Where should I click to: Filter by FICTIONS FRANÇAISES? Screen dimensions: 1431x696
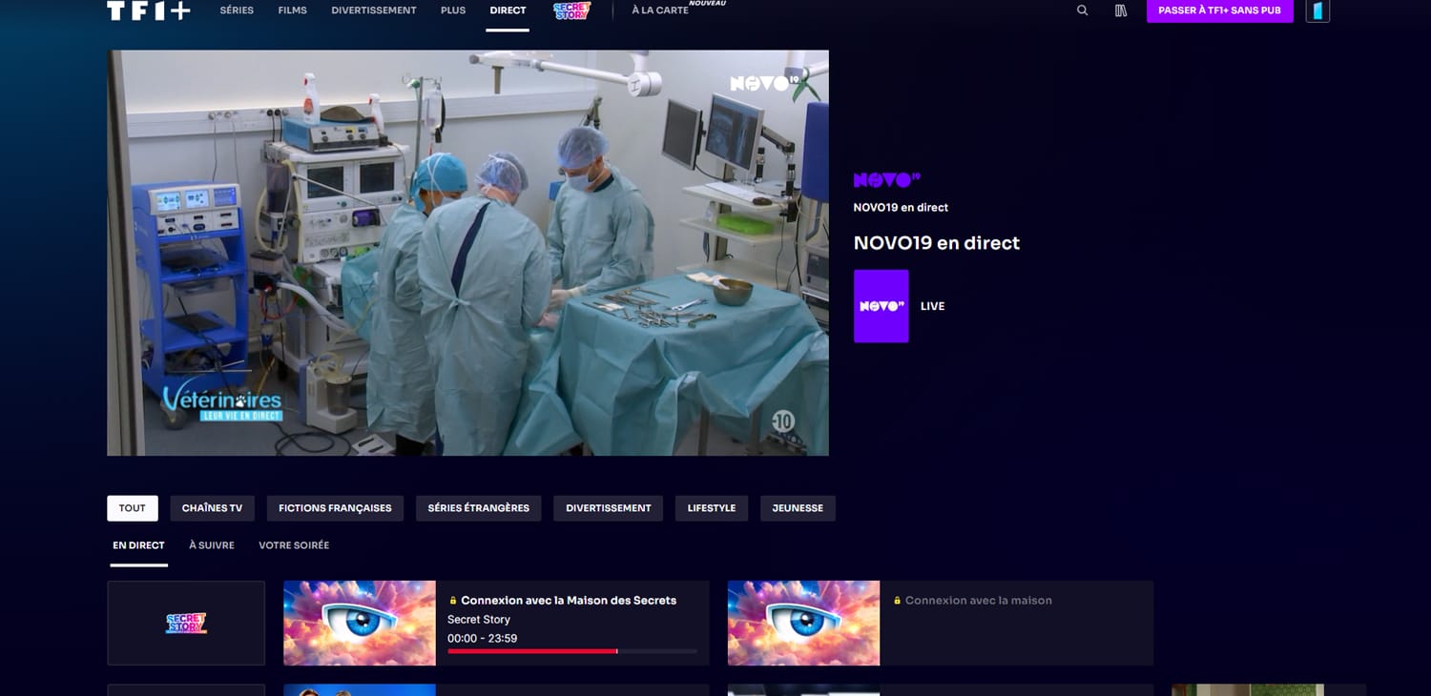click(x=335, y=508)
